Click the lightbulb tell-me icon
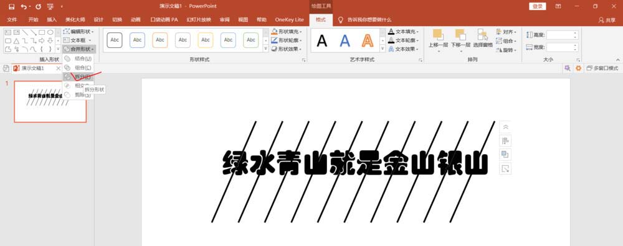 pos(340,19)
